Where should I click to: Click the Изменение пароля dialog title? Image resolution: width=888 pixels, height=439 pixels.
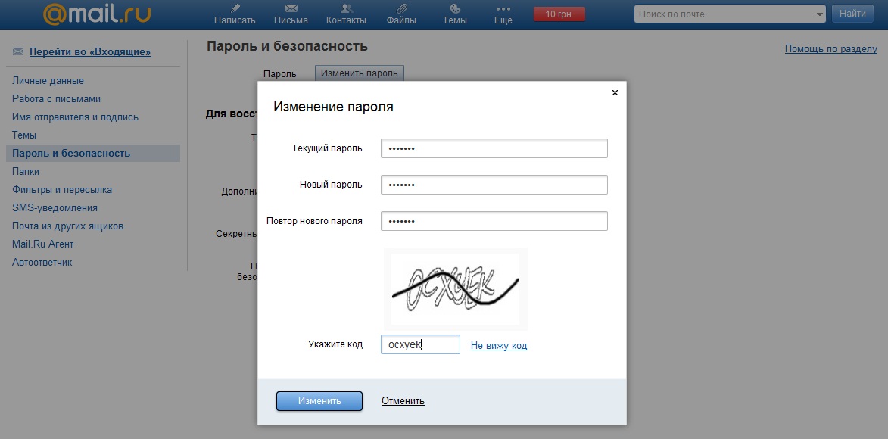point(334,107)
